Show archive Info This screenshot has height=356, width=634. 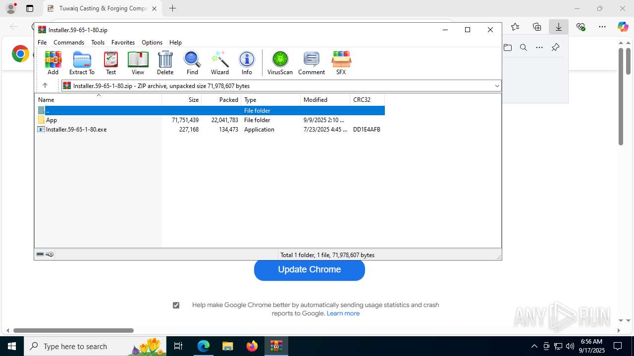pos(247,63)
